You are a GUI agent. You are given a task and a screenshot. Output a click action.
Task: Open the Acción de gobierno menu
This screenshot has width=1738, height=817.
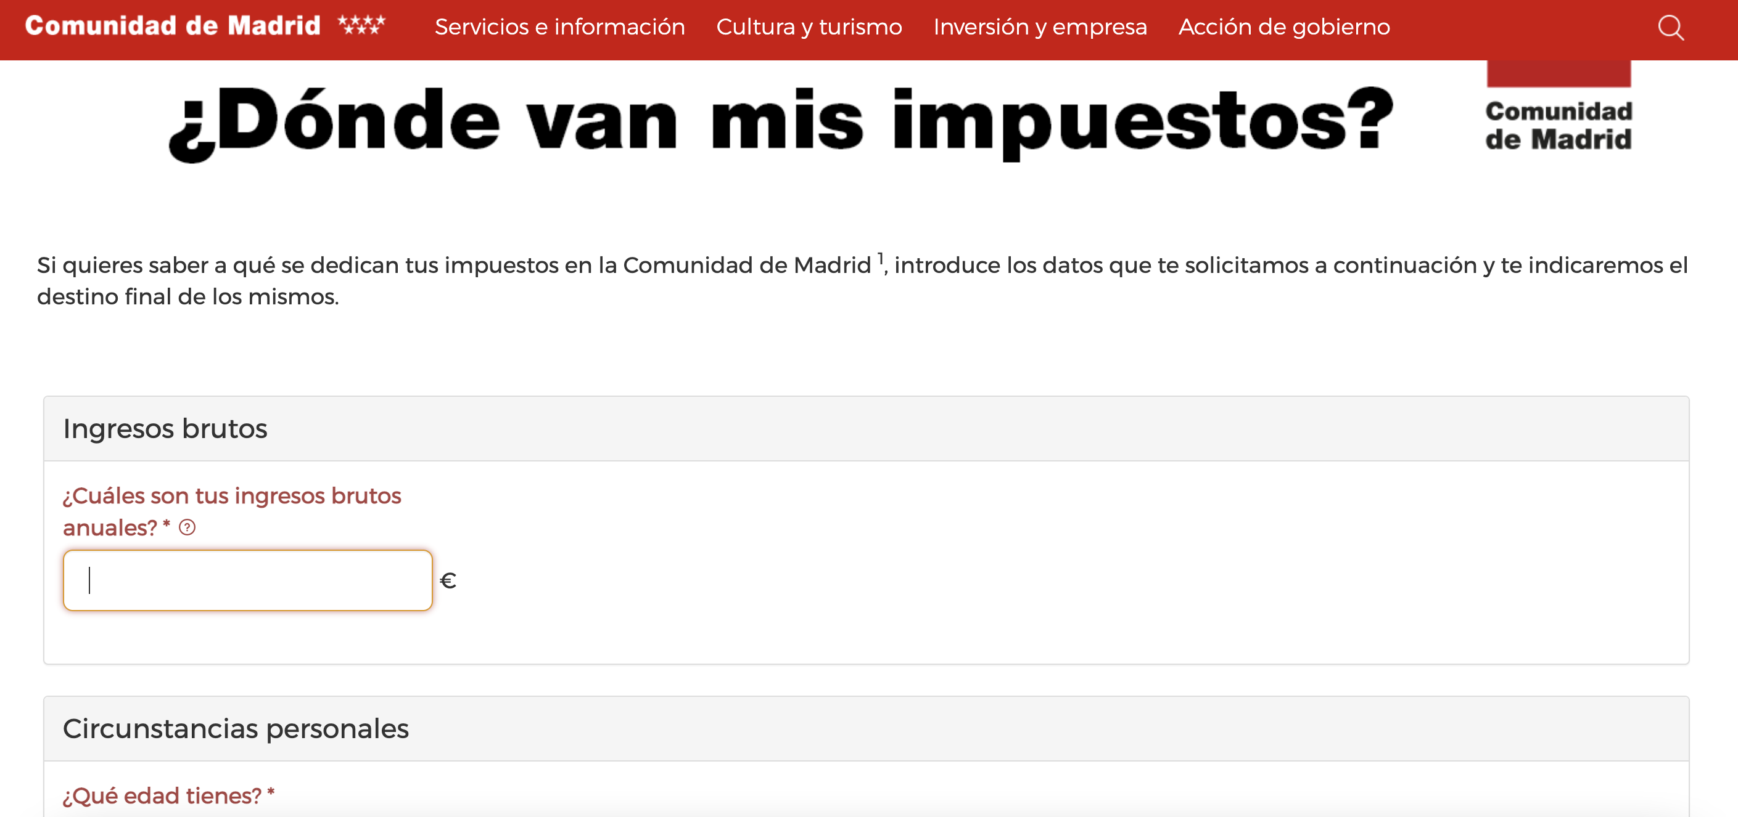click(1284, 27)
